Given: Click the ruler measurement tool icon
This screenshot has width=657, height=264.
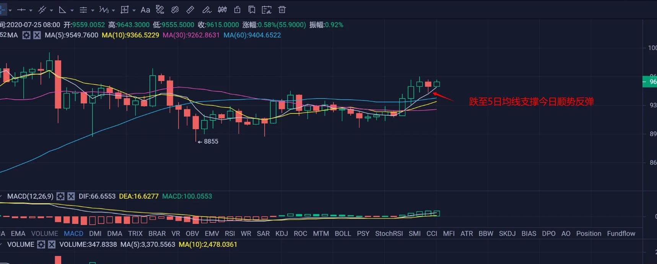Looking at the screenshot, I should click(190, 10).
